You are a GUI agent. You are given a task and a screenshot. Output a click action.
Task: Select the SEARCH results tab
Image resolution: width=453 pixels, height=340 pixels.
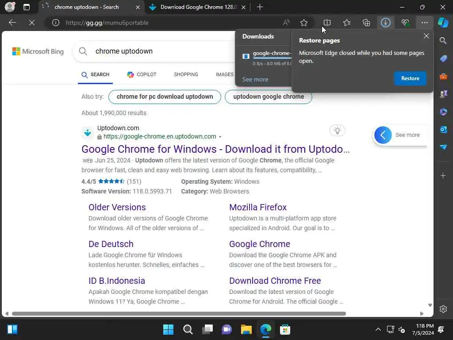pos(96,74)
